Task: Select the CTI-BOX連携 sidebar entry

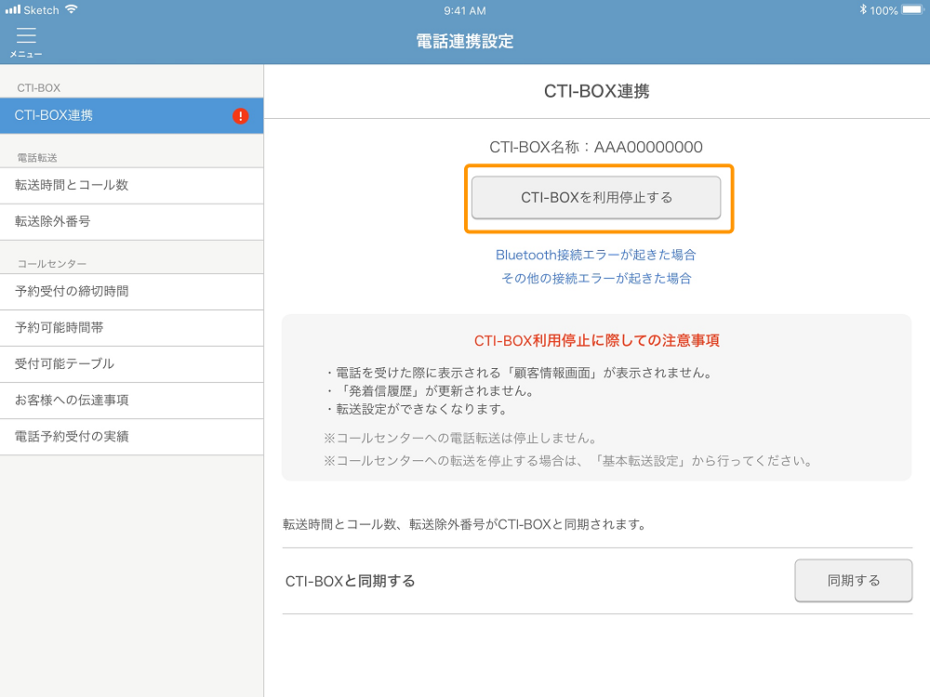Action: coord(112,115)
